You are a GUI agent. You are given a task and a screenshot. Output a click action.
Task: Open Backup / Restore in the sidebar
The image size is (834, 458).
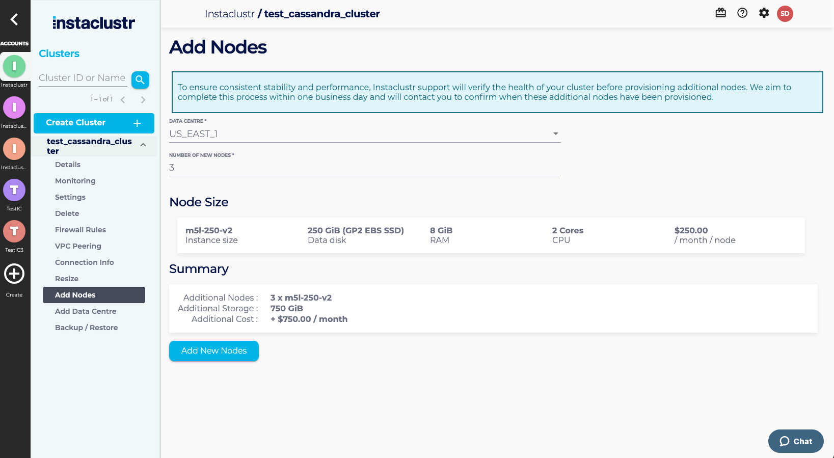86,328
